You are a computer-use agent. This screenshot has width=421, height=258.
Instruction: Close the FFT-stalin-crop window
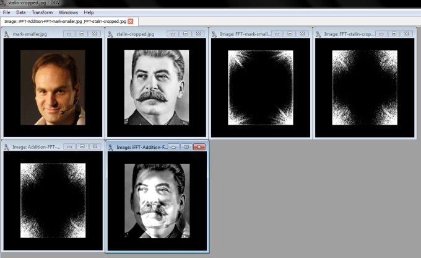[407, 33]
